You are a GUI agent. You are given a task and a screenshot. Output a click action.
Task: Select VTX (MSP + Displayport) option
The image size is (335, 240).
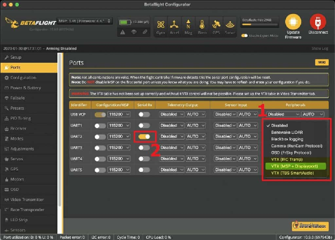pyautogui.click(x=295, y=166)
